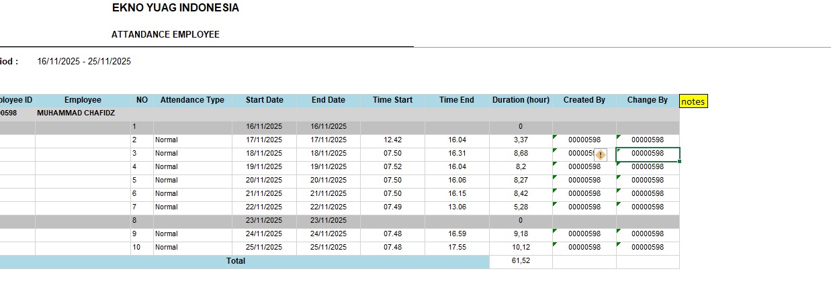Click the Time End cell showing 13.06
The image size is (831, 306).
point(457,207)
